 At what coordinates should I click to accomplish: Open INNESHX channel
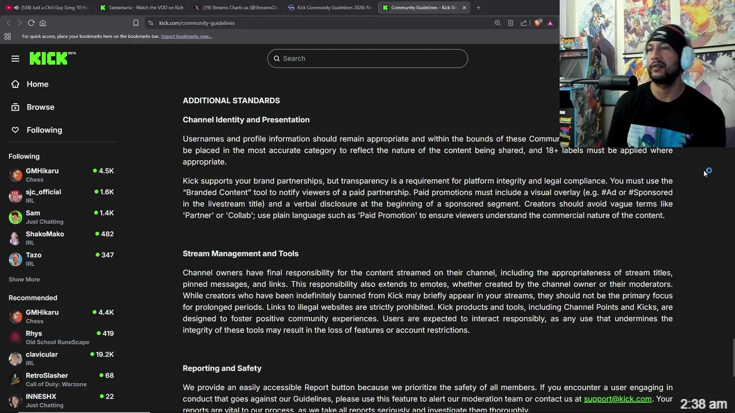[61, 400]
